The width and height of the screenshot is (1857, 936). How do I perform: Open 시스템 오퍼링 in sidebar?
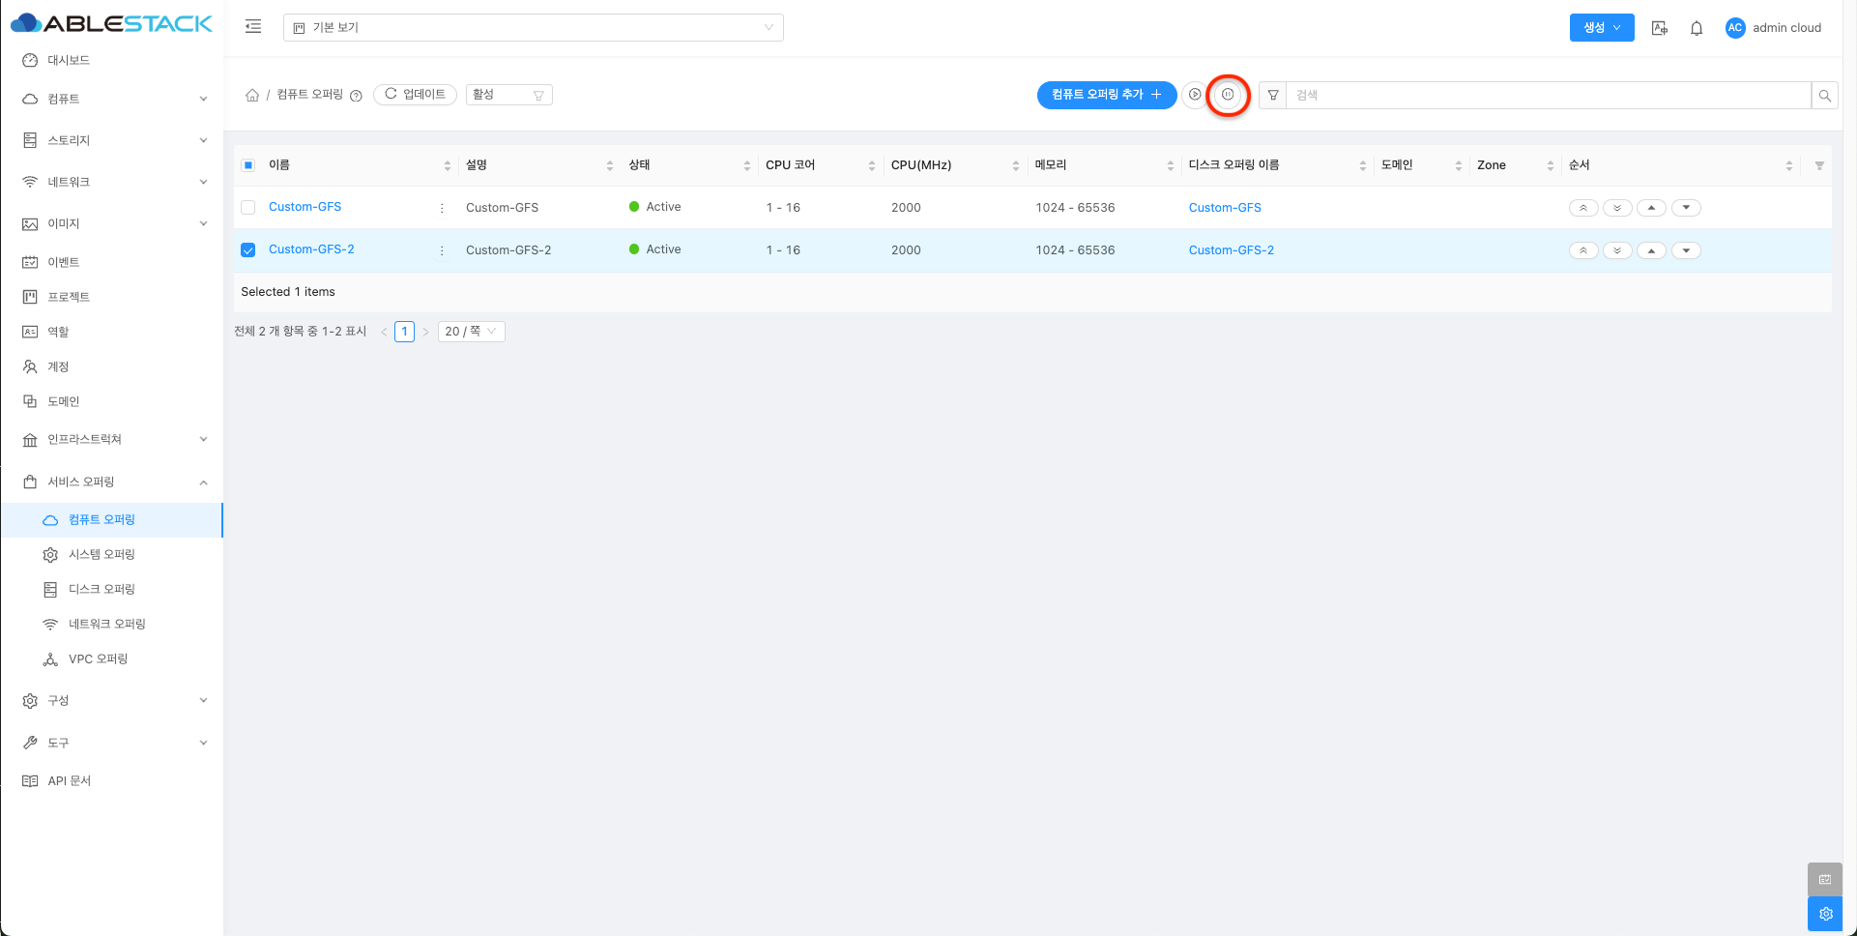[102, 554]
